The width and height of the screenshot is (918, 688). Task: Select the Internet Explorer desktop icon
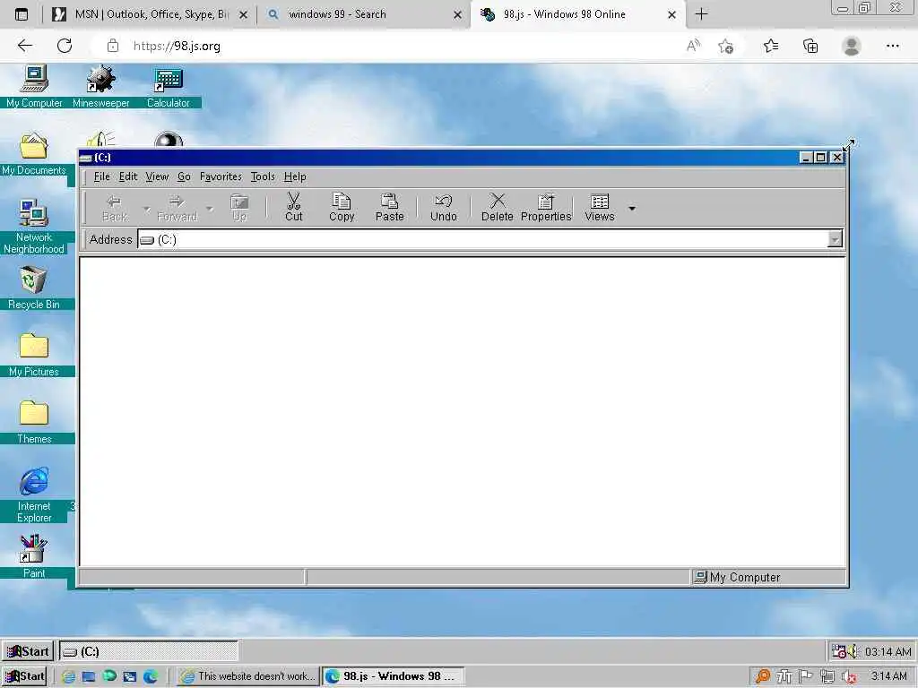coord(34,494)
